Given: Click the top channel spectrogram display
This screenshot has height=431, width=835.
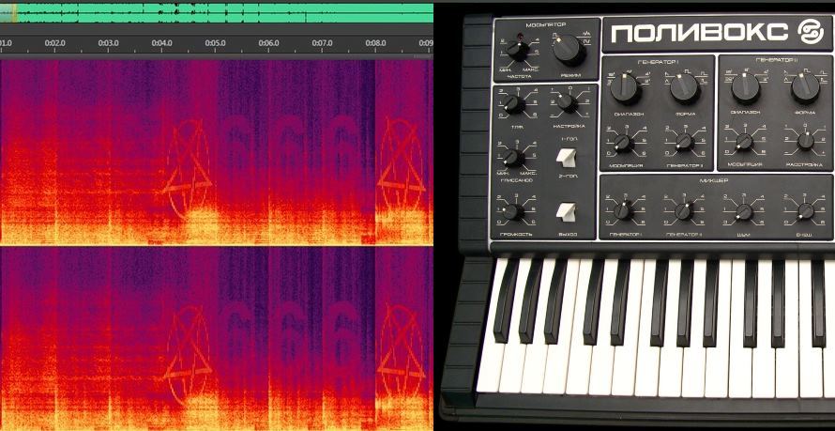Looking at the screenshot, I should click(217, 151).
